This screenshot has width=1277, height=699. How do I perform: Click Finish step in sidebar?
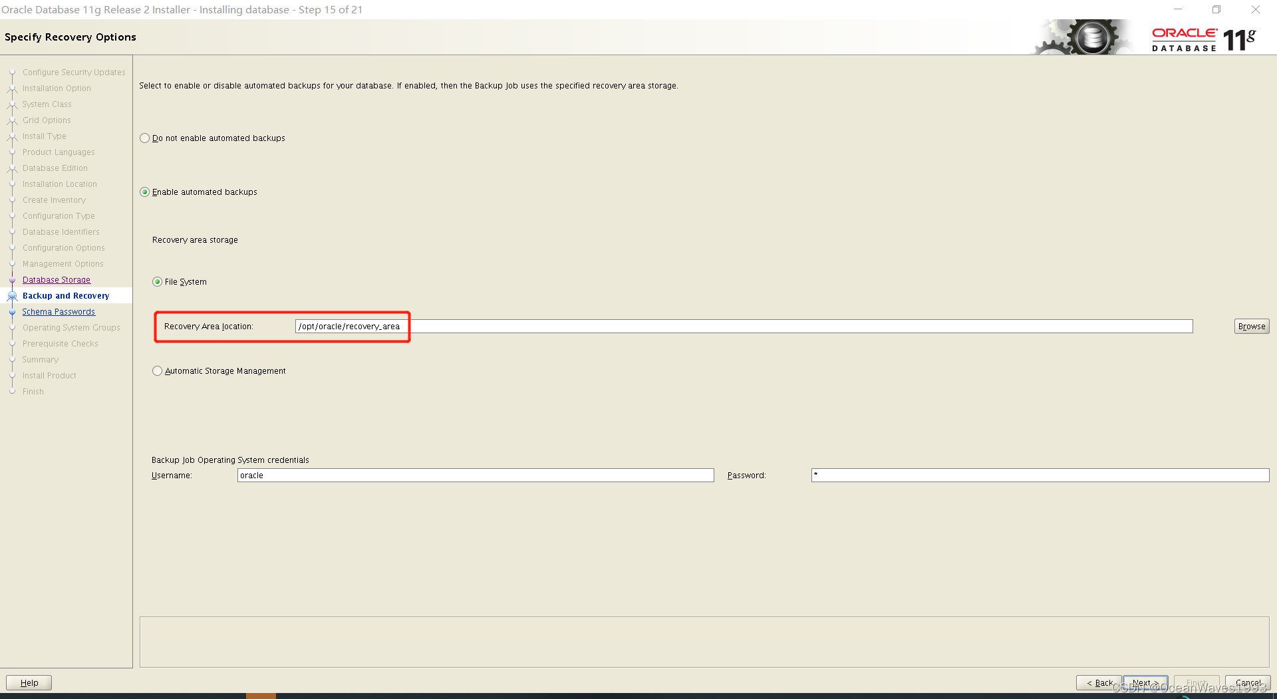pos(33,392)
